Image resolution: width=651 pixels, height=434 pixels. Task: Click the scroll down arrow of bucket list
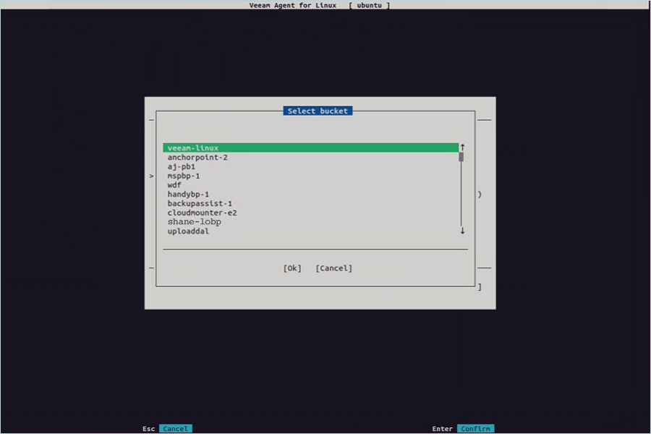point(462,231)
